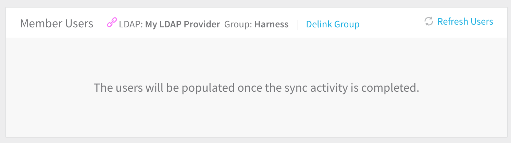This screenshot has width=511, height=143.
Task: Click the LDAP: label text
Action: (x=131, y=24)
